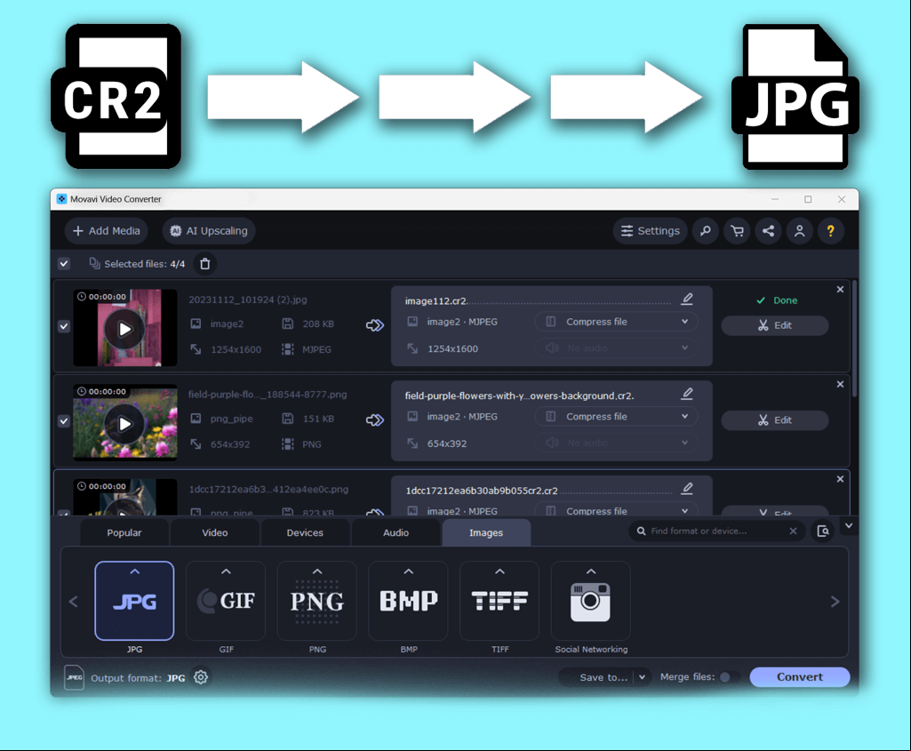Click the device detection icon beside search

coord(823,531)
